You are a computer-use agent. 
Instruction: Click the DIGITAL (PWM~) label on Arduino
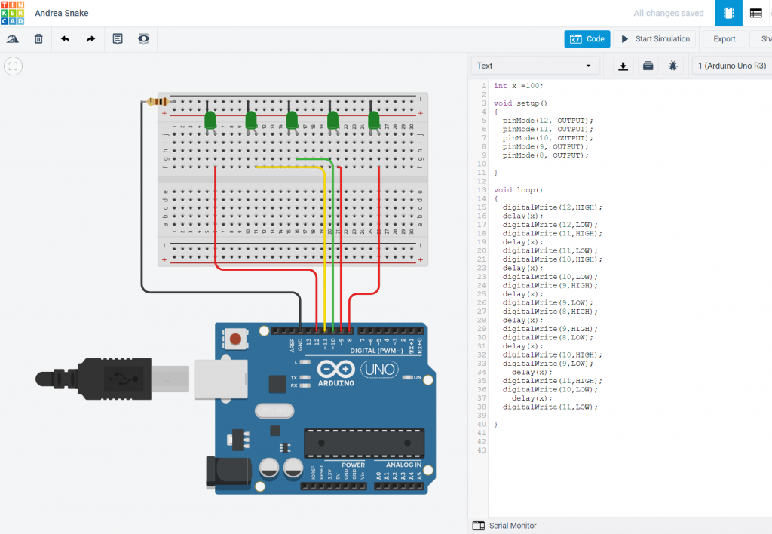[x=376, y=351]
